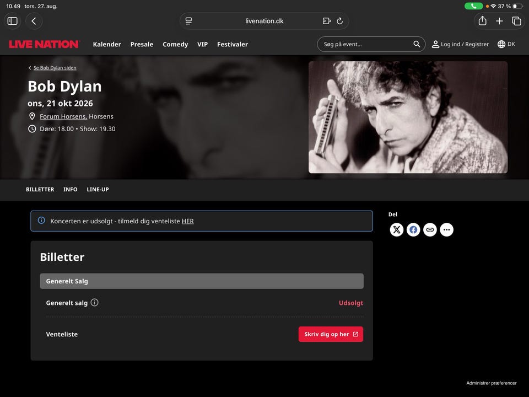Image resolution: width=529 pixels, height=397 pixels.
Task: Go back to the previous page
Action: click(34, 21)
